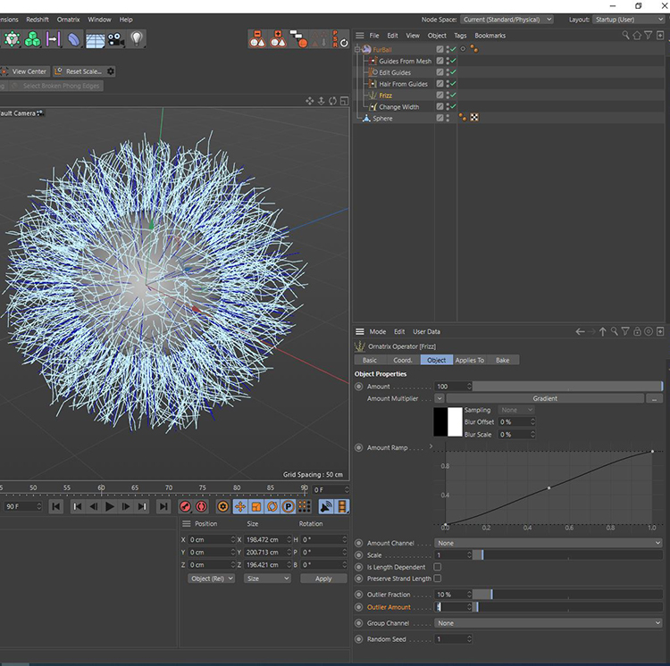Toggle green enable checkmark for Frizz
This screenshot has width=670, height=666.
[x=454, y=96]
